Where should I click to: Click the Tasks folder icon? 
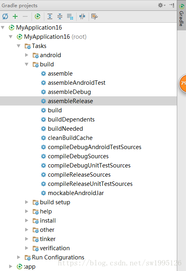pyautogui.click(x=28, y=46)
